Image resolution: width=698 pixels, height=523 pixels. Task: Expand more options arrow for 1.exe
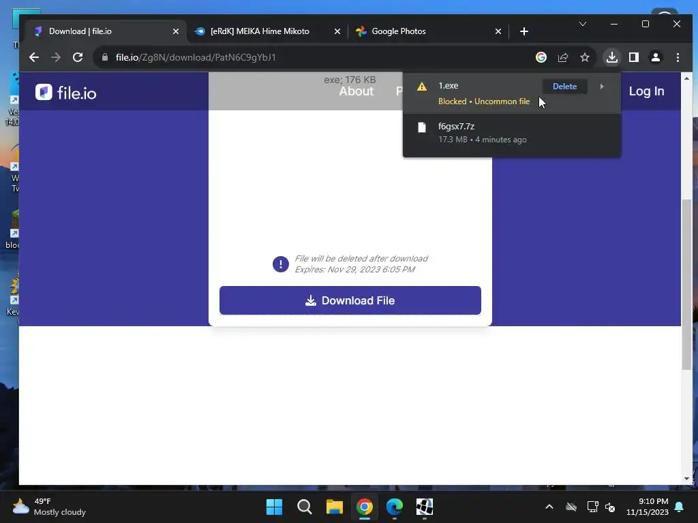pos(602,86)
